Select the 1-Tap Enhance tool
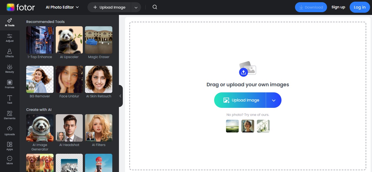 tap(40, 43)
